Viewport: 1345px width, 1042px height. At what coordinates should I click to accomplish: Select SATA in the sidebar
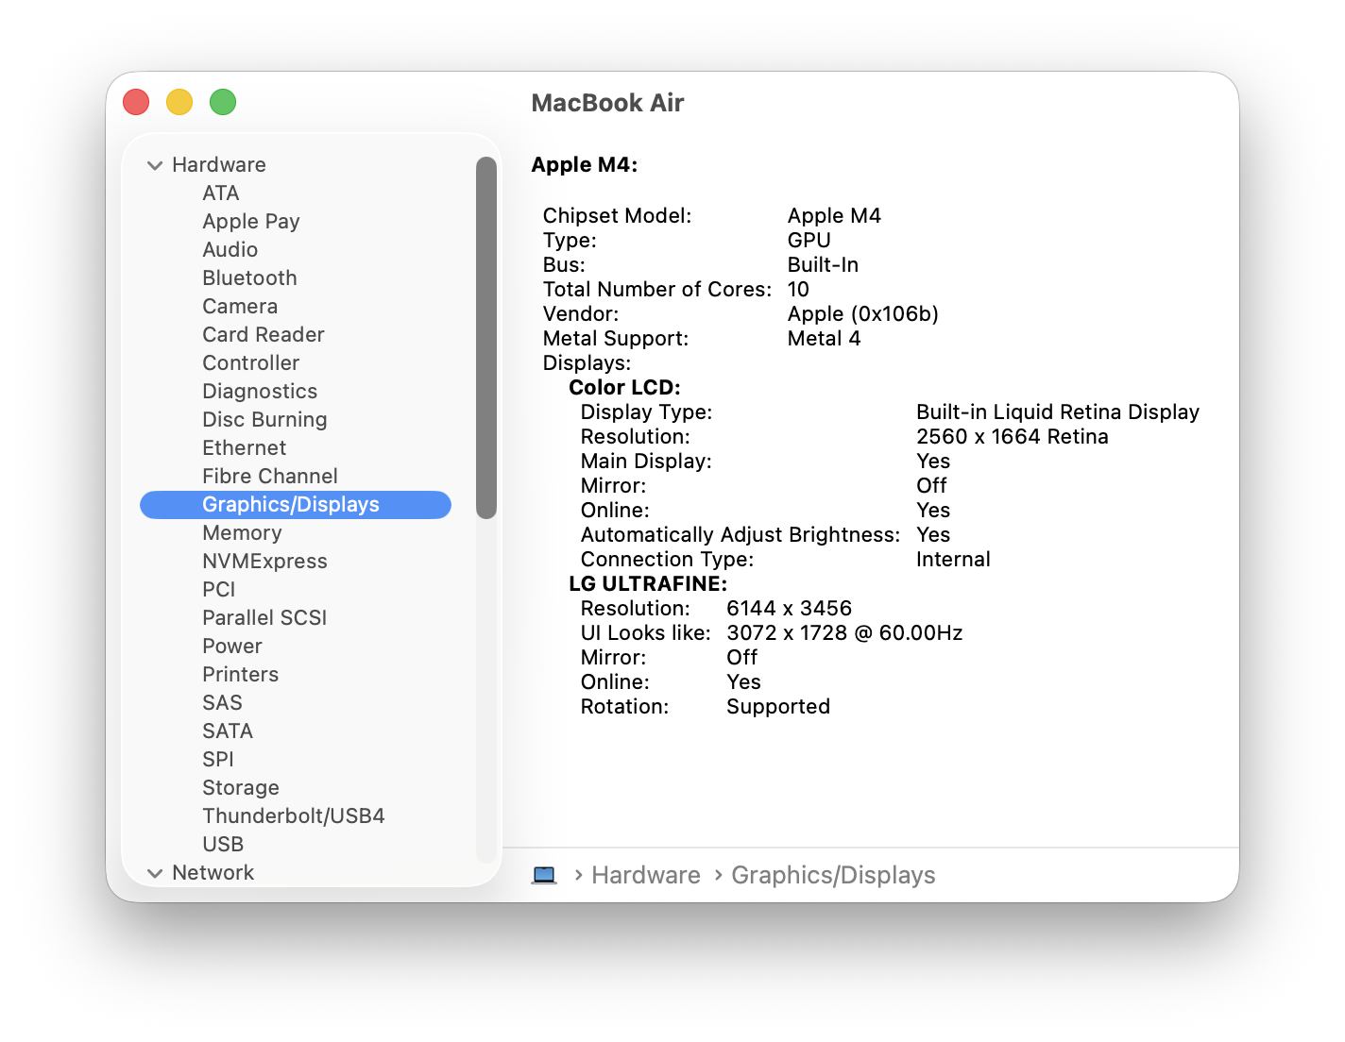click(227, 731)
